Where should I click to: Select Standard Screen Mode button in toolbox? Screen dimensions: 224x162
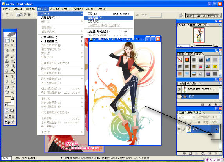click(6, 116)
